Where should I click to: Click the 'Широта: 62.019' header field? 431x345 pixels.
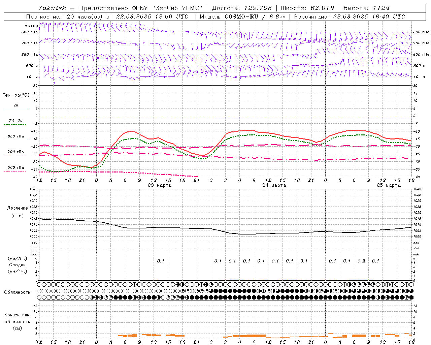click(x=307, y=8)
